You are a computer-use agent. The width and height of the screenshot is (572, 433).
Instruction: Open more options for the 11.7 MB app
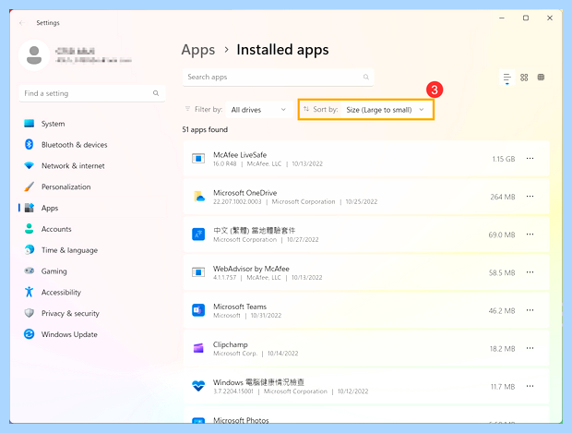tap(530, 386)
